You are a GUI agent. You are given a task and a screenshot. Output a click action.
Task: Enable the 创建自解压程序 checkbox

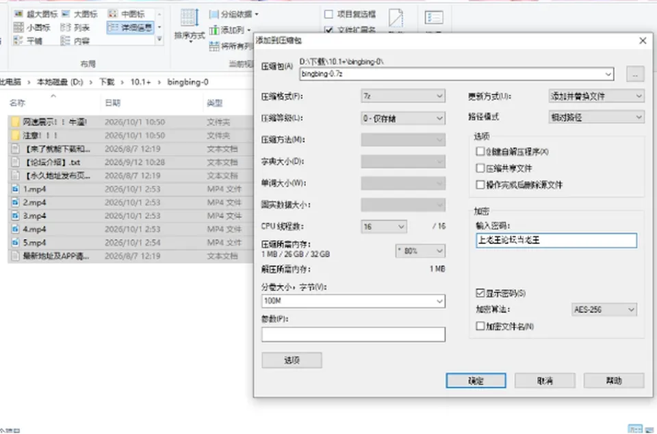click(480, 152)
